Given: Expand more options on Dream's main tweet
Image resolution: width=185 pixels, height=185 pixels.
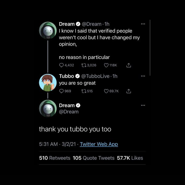Looking at the screenshot, I should 143,105.
